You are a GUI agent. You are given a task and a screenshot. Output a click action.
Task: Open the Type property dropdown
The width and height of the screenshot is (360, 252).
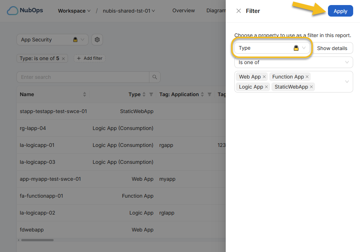pos(272,48)
